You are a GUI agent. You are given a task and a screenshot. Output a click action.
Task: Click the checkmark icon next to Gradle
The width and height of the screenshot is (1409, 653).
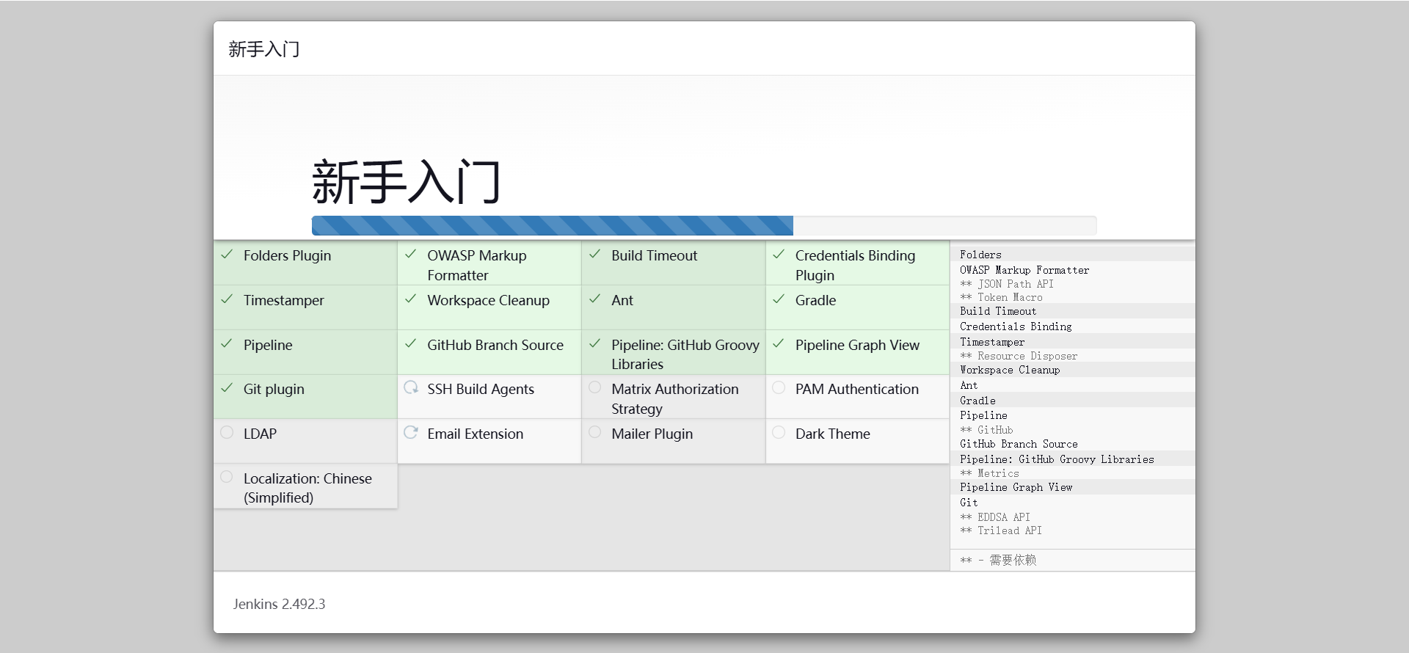tap(779, 299)
